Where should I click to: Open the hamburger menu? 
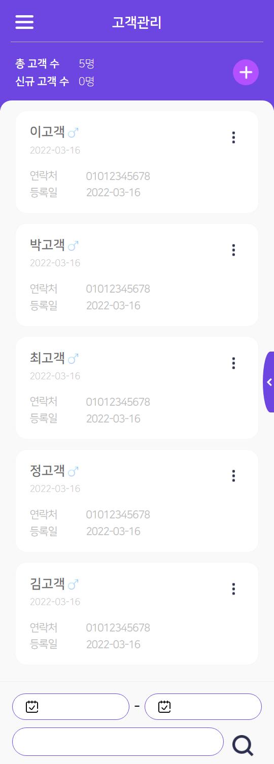pyautogui.click(x=24, y=22)
